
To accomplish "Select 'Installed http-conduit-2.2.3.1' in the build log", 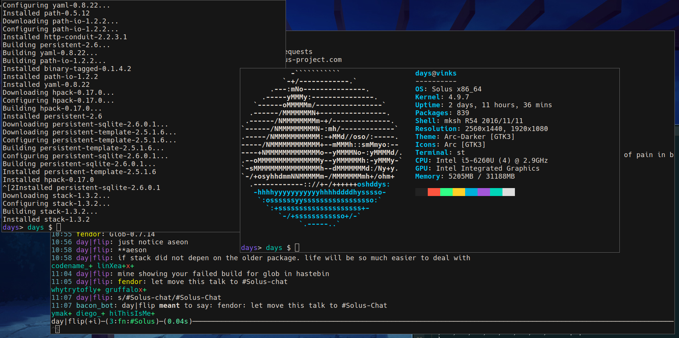I will click(x=65, y=37).
